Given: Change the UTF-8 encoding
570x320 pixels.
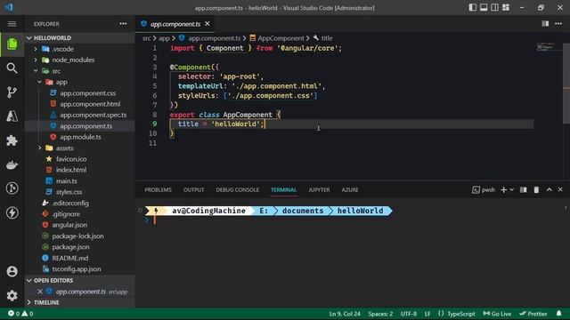Looking at the screenshot, I should click(409, 314).
